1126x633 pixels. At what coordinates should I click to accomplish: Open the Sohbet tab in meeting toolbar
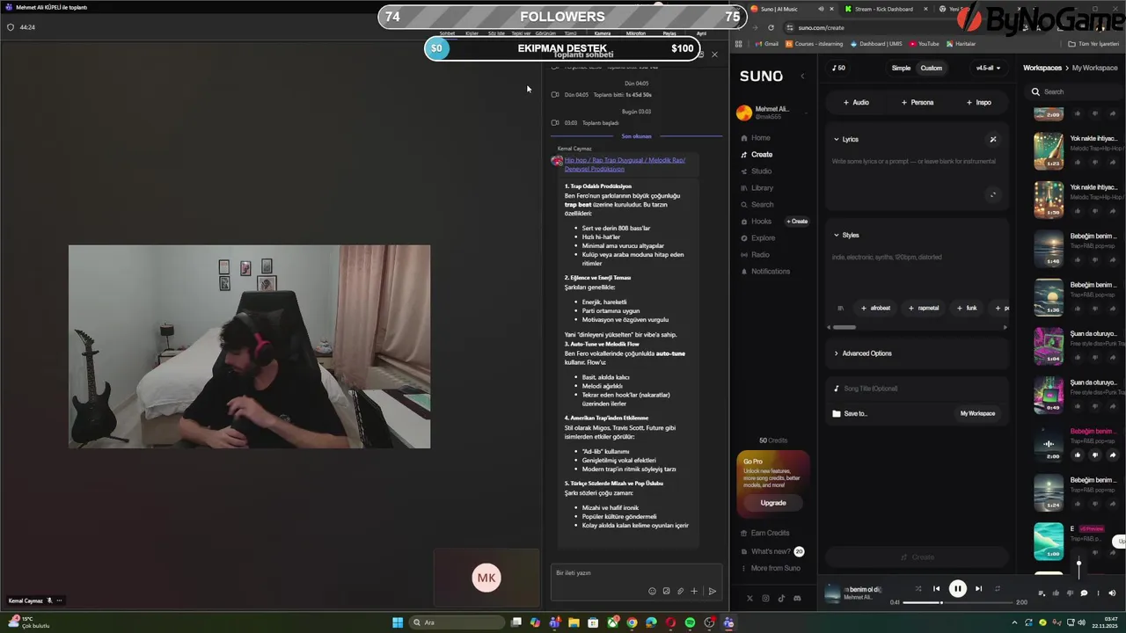click(x=447, y=33)
